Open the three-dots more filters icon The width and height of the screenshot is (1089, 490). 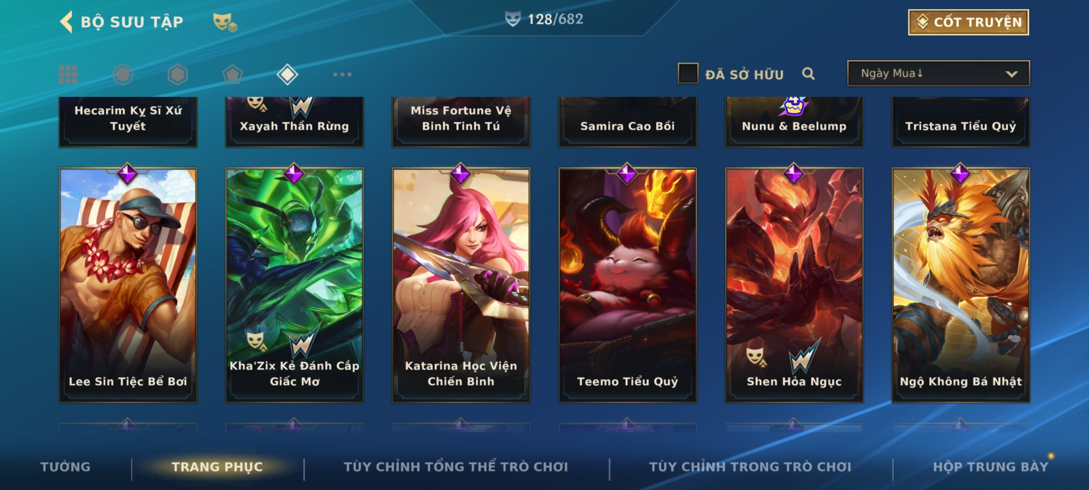tap(342, 74)
